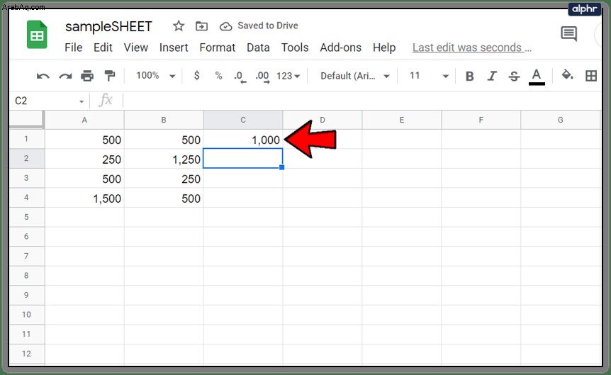Click the select-all corner box

tap(26, 119)
